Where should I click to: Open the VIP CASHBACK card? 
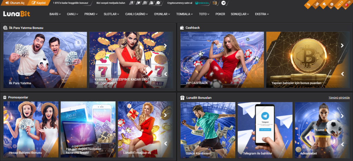tap(222, 60)
